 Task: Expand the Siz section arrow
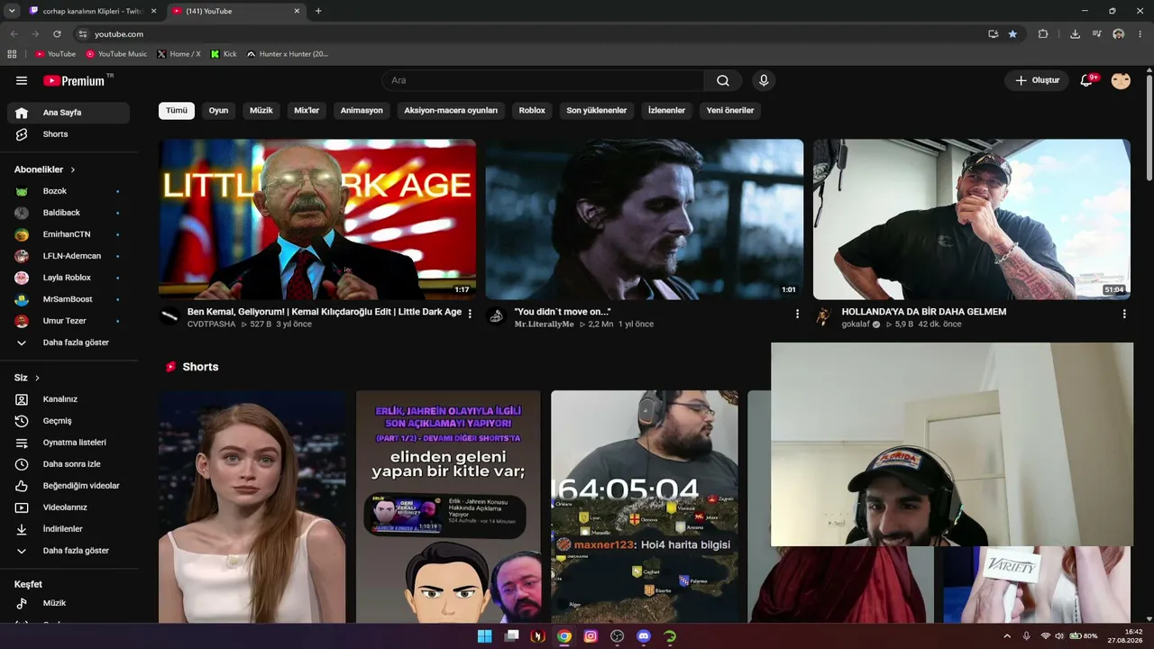tap(37, 378)
